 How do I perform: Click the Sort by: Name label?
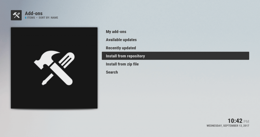48,18
